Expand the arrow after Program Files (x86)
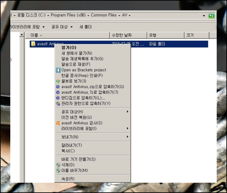227x193 pixels. point(88,16)
